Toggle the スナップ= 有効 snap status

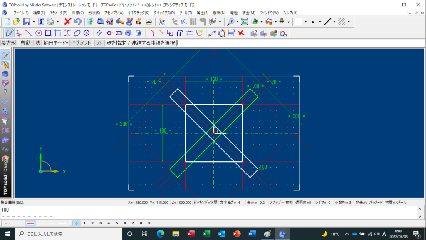click(281, 202)
